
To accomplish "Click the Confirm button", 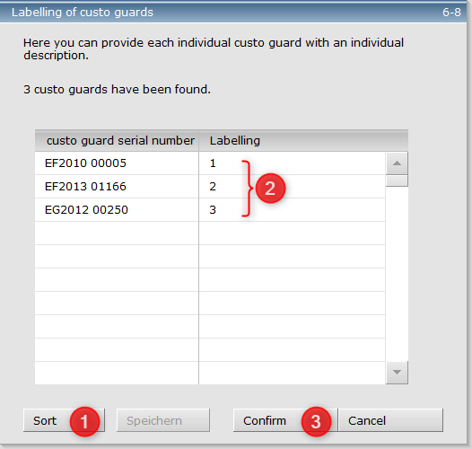I will tap(285, 420).
